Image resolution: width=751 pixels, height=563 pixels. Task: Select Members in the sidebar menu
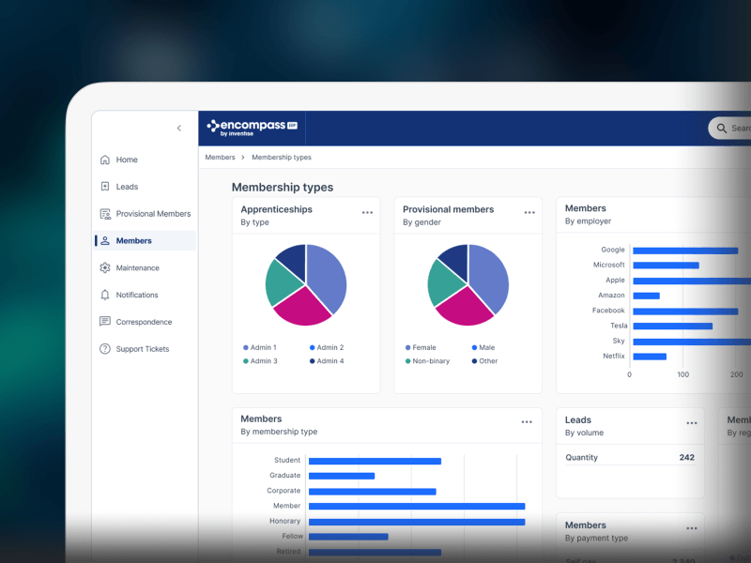(133, 241)
